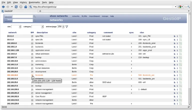Click the i icon for 192.168.12.0
The image size is (192, 110).
(177, 68)
